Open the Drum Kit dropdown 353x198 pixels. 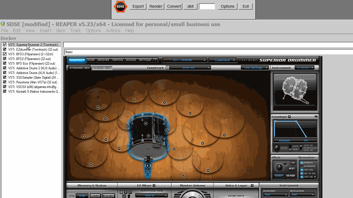pyautogui.click(x=191, y=68)
